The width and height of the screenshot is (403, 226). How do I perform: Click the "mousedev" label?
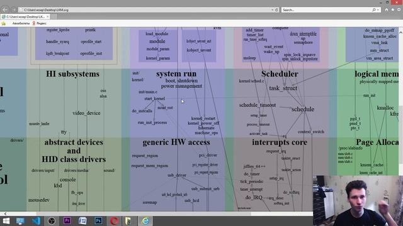click(39, 200)
